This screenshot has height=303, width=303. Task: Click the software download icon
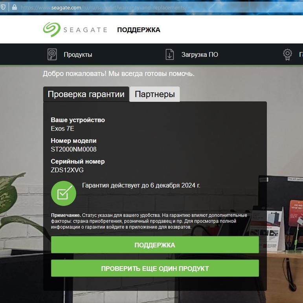169,54
